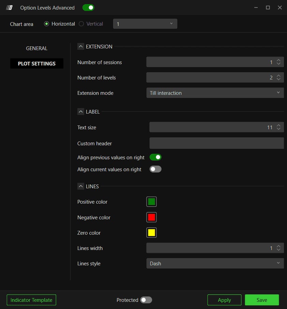Increase the Number of levels value
The width and height of the screenshot is (287, 309).
click(278, 75)
